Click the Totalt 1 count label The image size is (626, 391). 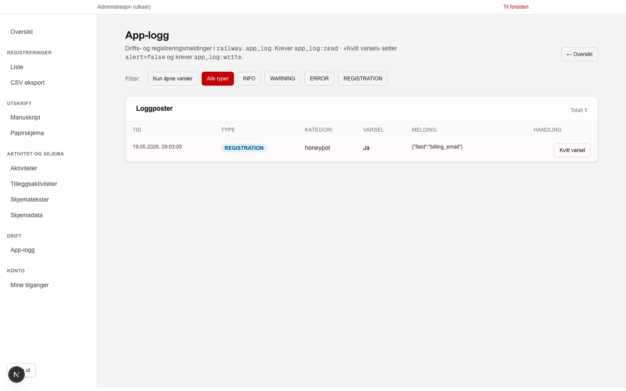point(579,110)
